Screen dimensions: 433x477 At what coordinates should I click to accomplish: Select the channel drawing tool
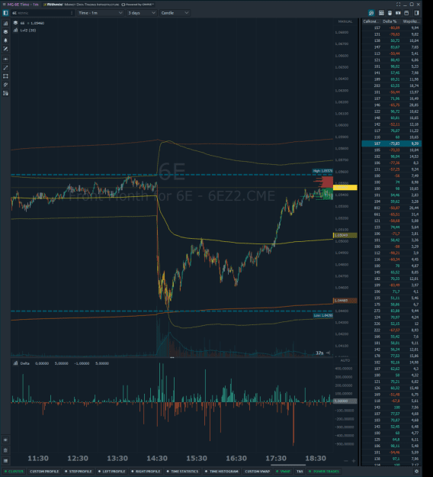pyautogui.click(x=5, y=85)
